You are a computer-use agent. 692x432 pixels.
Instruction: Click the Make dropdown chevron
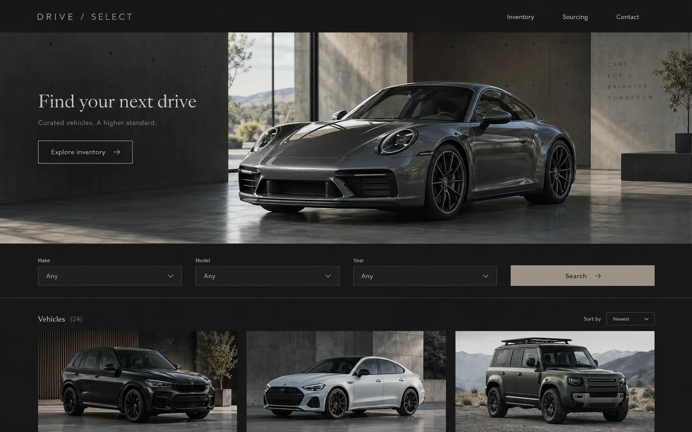pyautogui.click(x=171, y=276)
